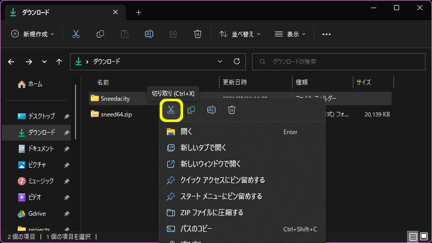Switch to details view icon in status bar

(413, 236)
